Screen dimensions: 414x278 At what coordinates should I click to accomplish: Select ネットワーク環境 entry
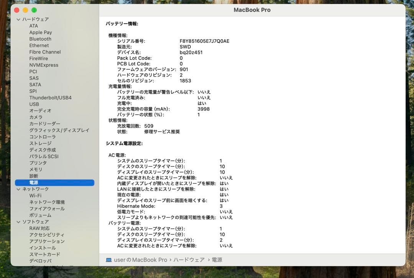point(47,202)
